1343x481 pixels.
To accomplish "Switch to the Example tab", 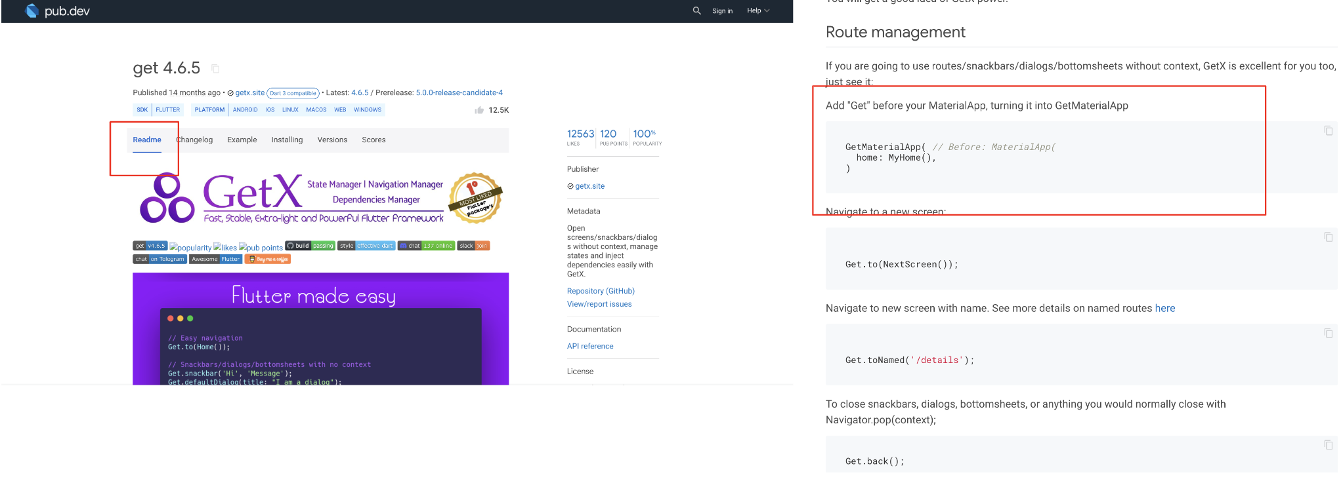I will [242, 140].
